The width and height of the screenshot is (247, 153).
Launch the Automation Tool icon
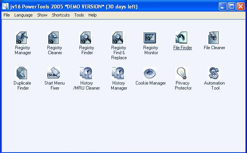point(214,73)
